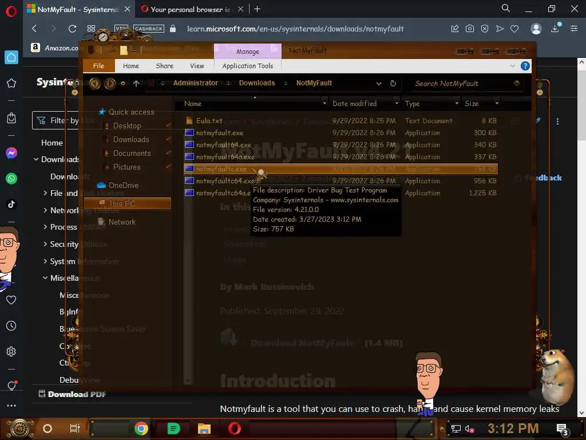This screenshot has width=586, height=440.
Task: Open Chrome from the taskbar
Action: [x=141, y=429]
